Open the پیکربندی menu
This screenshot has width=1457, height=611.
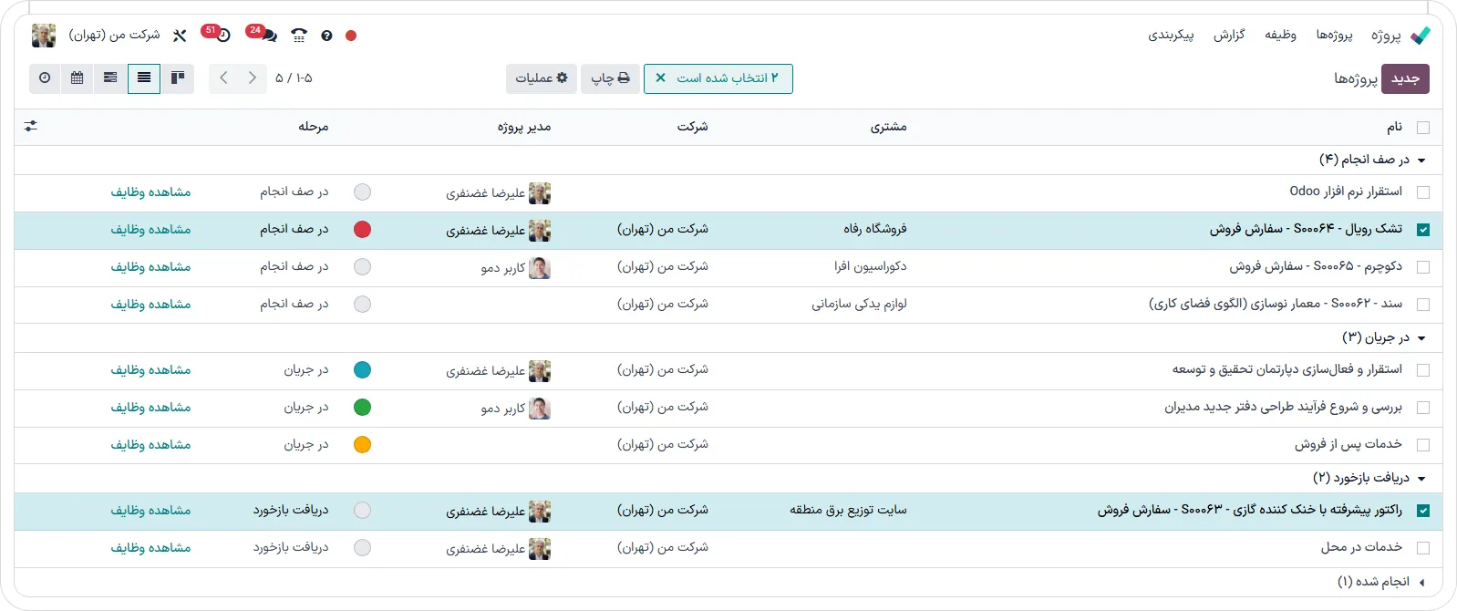[x=1171, y=36]
